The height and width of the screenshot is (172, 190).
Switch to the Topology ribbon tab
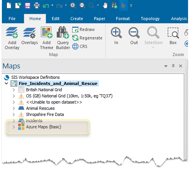(150, 19)
